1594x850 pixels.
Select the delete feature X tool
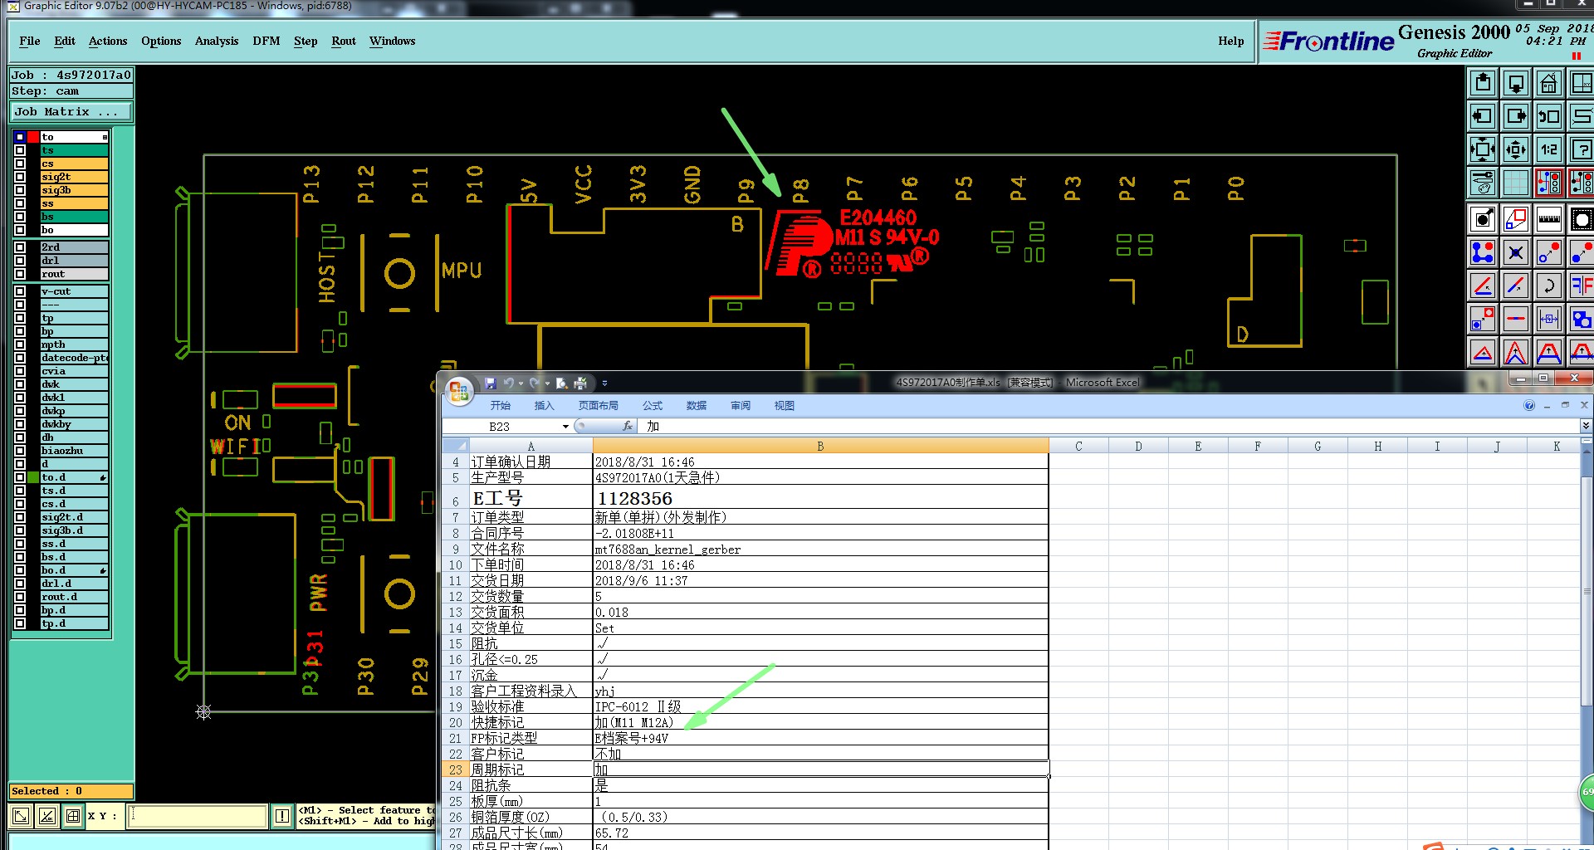1516,252
